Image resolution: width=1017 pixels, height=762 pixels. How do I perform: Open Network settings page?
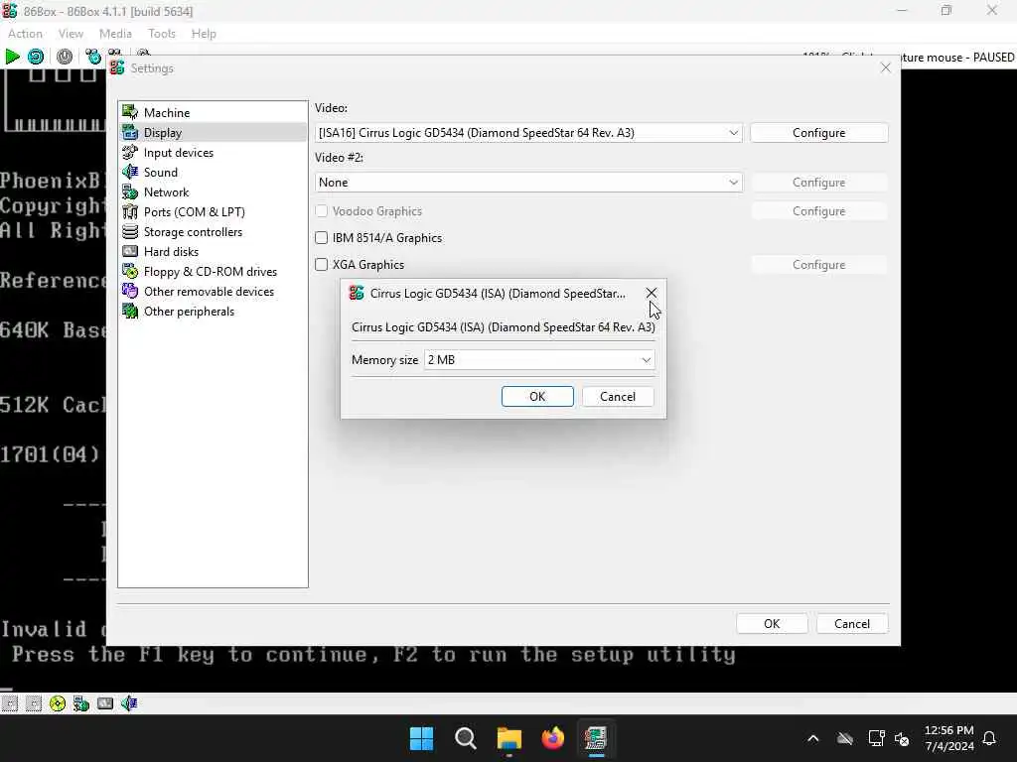coord(213,191)
